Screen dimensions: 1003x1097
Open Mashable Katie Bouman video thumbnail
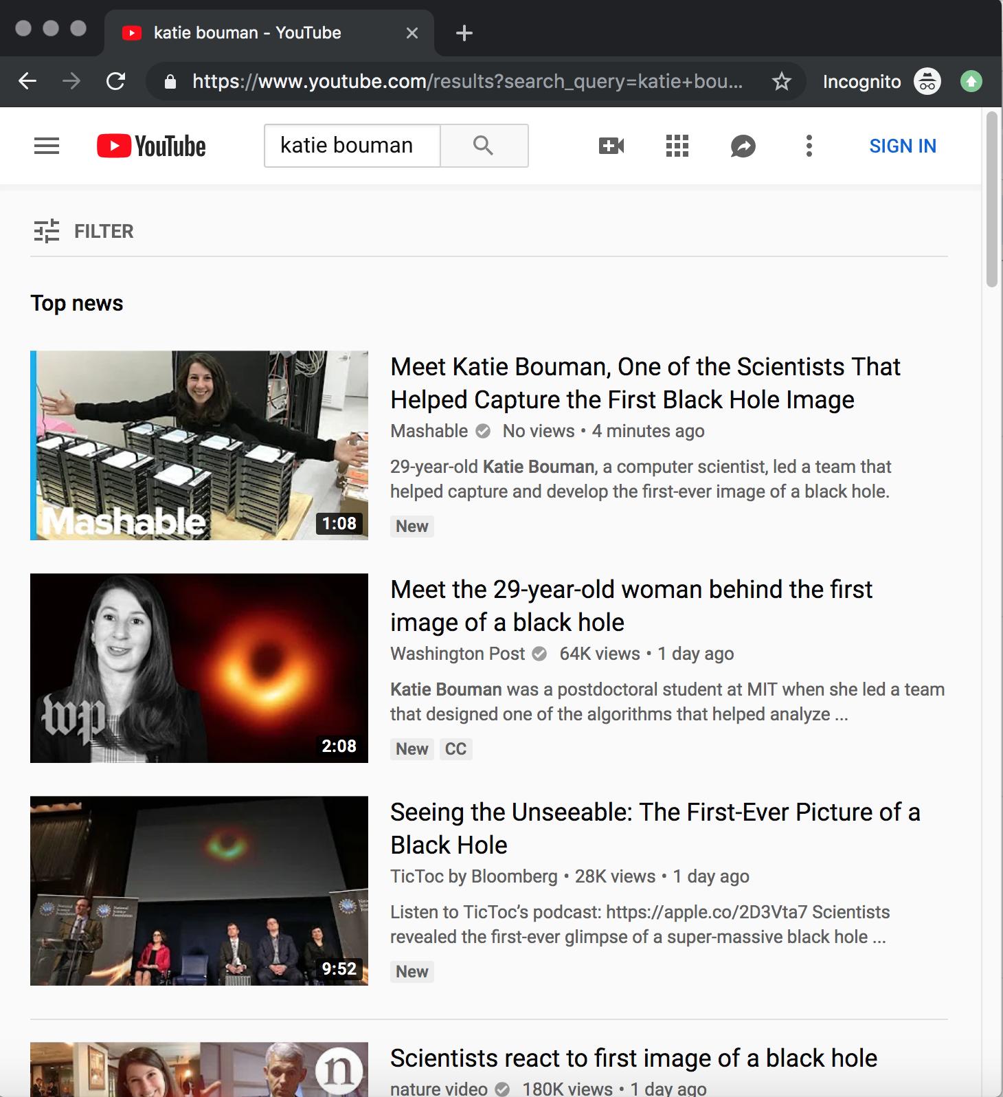click(x=199, y=445)
